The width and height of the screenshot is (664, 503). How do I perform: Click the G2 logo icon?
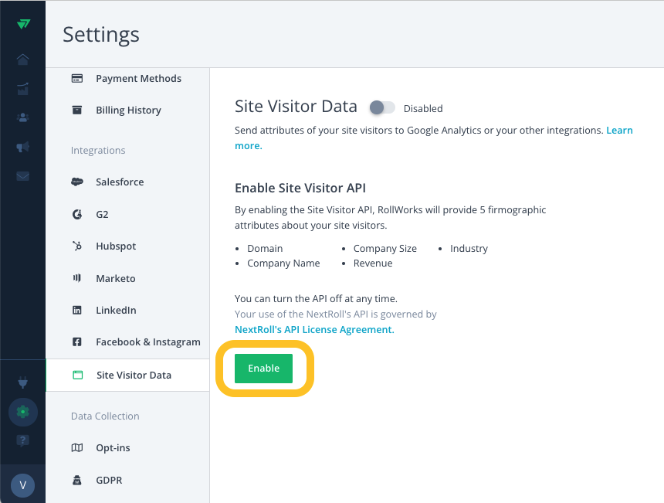[77, 215]
